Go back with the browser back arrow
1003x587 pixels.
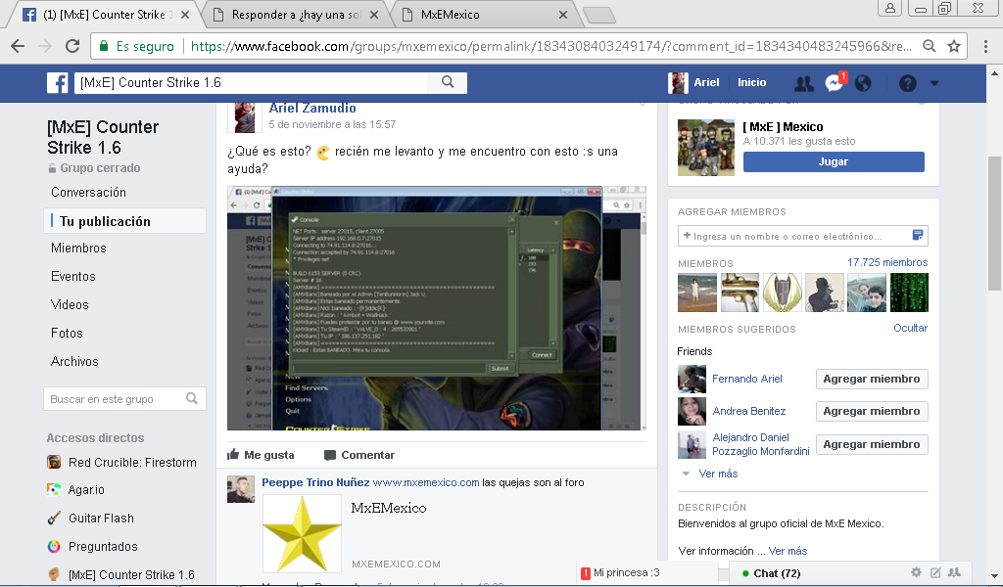pos(18,46)
